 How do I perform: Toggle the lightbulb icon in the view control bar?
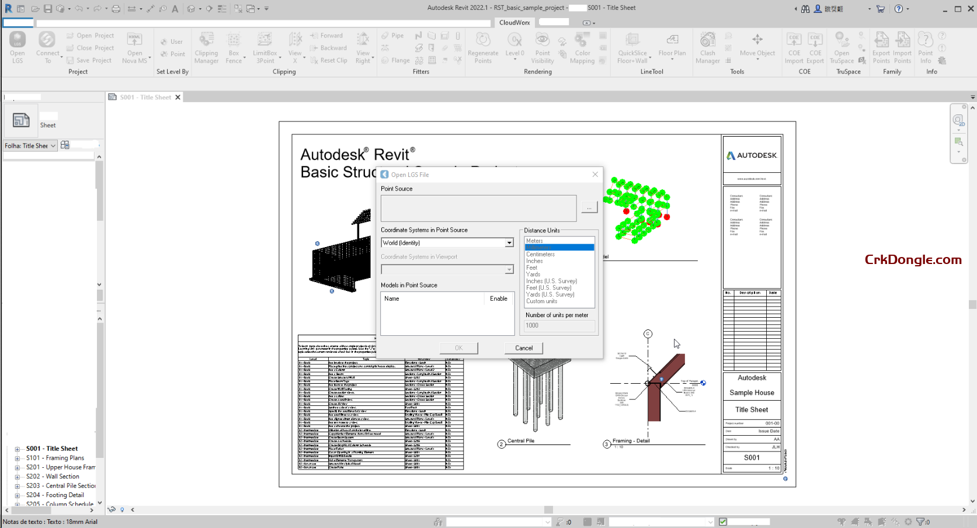122,509
